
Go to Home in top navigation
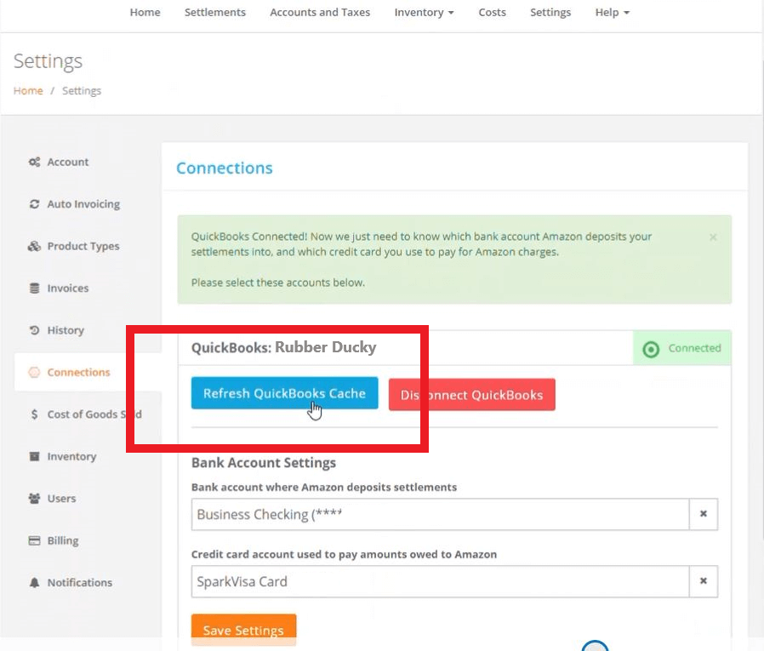[x=145, y=12]
